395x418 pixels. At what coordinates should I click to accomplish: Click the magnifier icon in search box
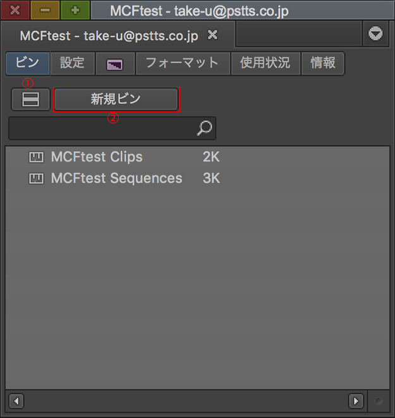click(x=204, y=129)
